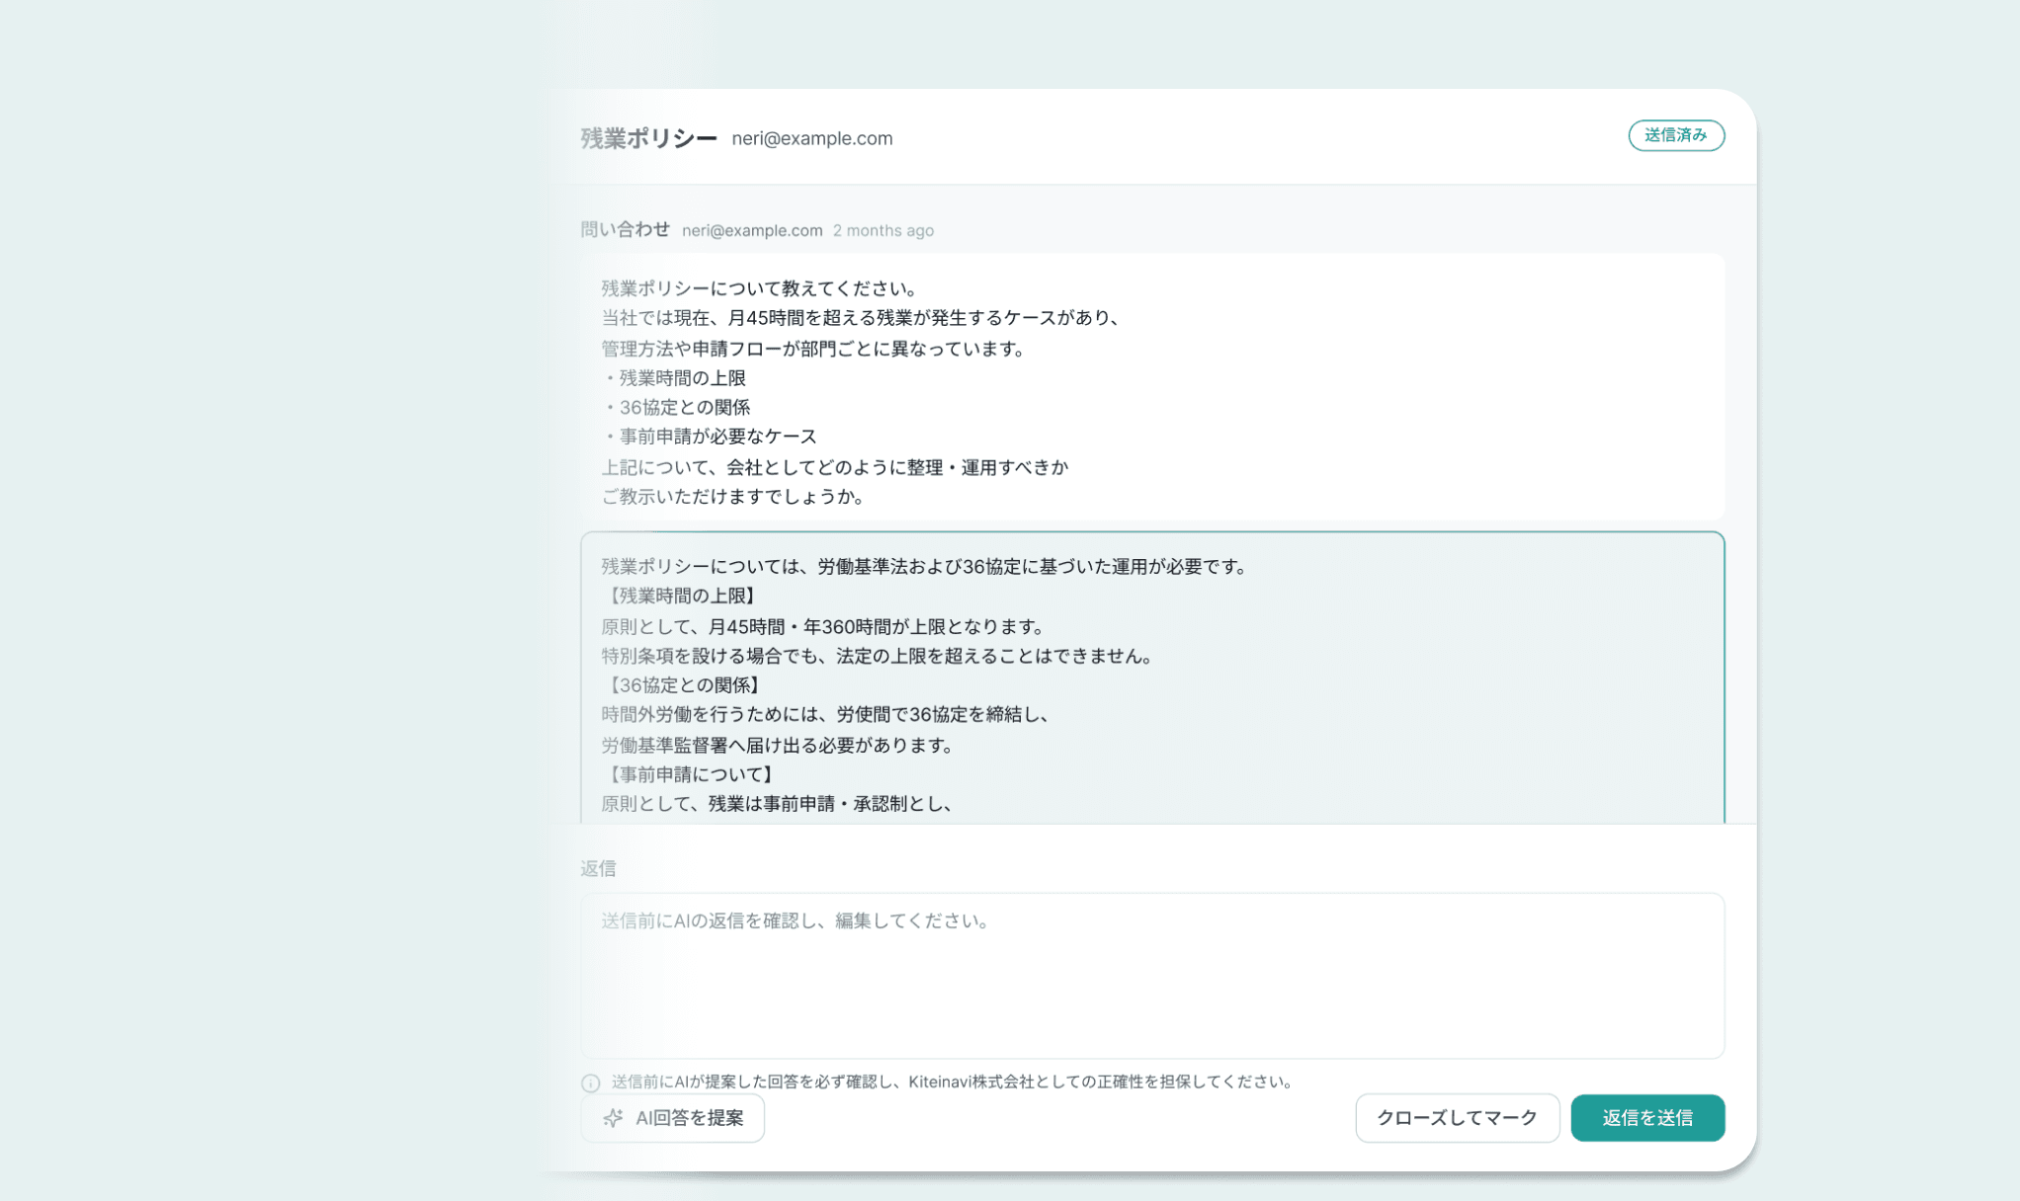This screenshot has width=2020, height=1201.
Task: Focus the 返信 reply text area
Action: coord(1151,975)
